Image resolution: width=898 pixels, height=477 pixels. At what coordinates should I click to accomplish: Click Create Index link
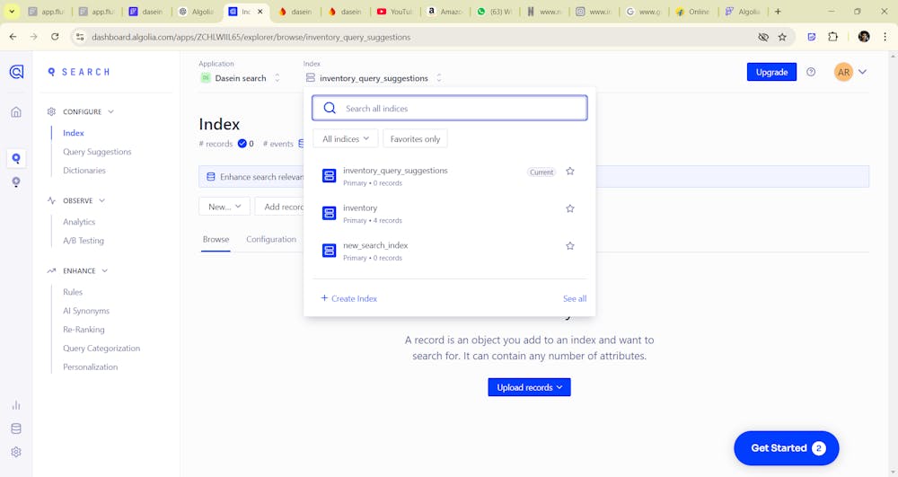click(348, 298)
